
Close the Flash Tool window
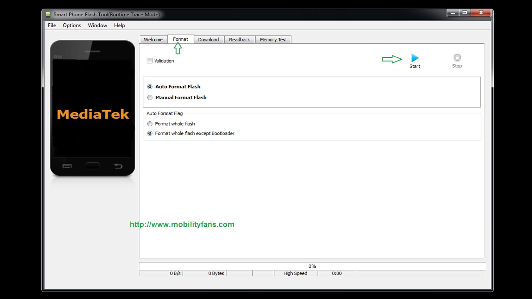tap(481, 13)
